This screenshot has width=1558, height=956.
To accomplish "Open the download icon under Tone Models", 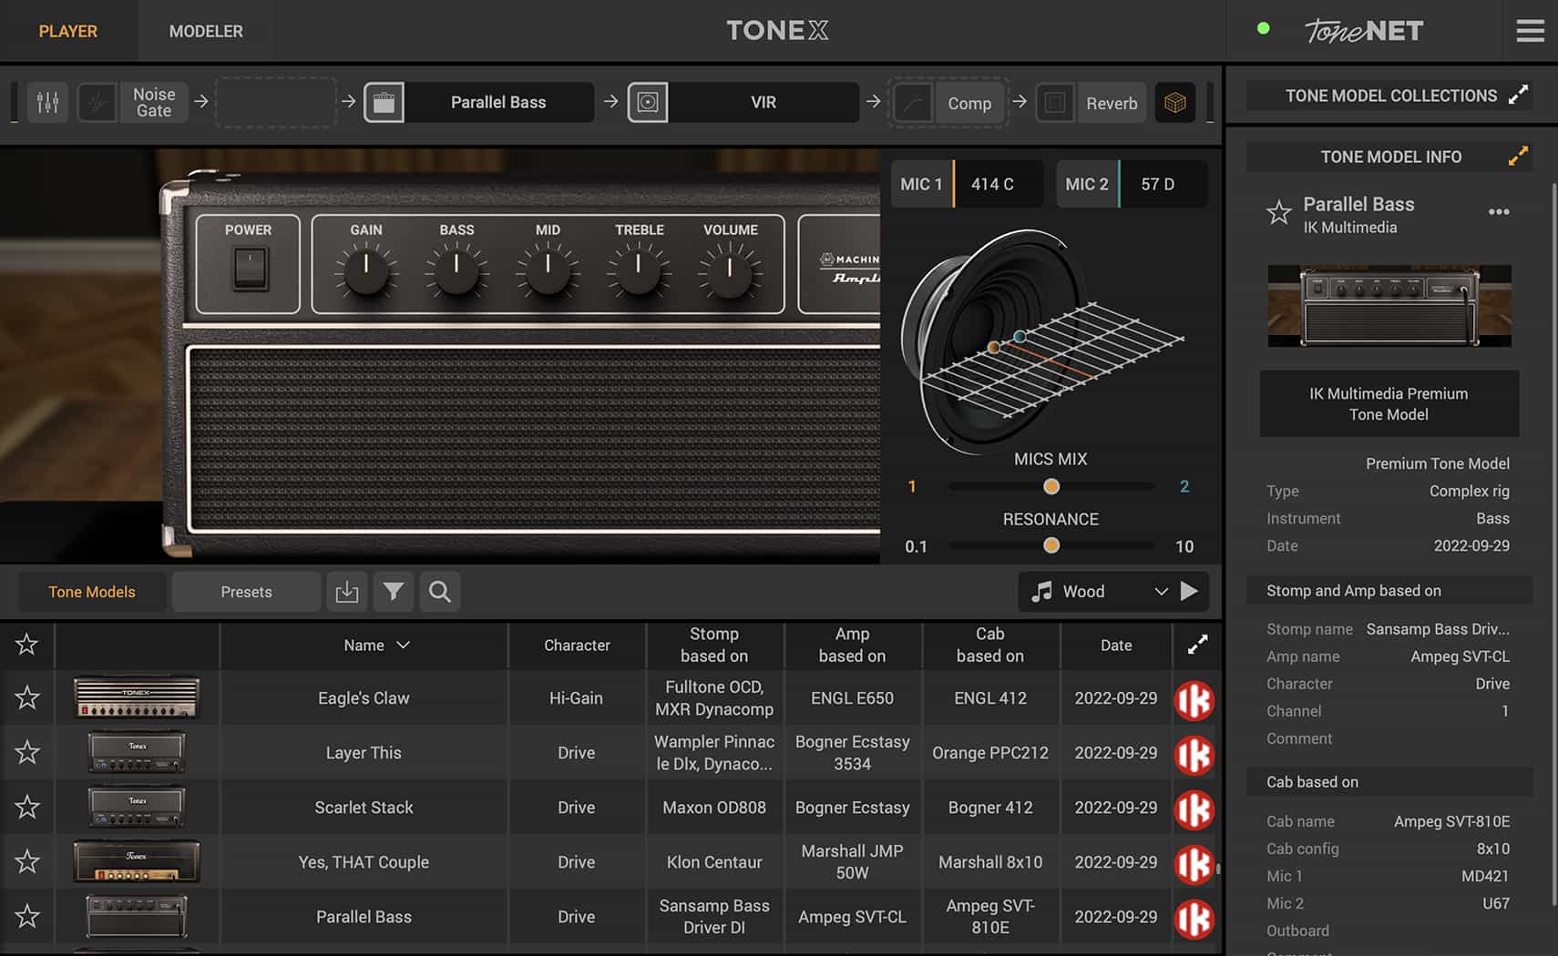I will (347, 592).
